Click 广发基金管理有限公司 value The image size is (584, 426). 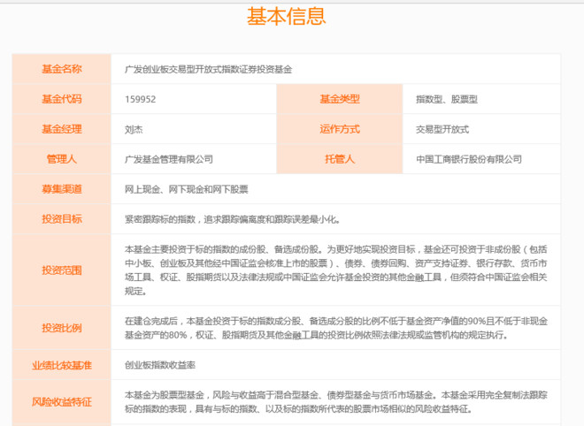tap(169, 160)
